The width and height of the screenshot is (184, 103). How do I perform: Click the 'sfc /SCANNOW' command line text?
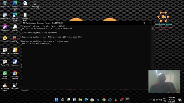click(x=50, y=33)
